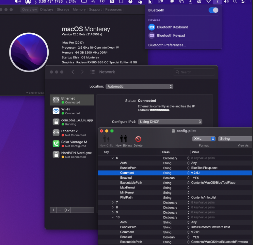This screenshot has height=245, width=253.
Task: Switch to the Overview tab
Action: click(x=29, y=9)
